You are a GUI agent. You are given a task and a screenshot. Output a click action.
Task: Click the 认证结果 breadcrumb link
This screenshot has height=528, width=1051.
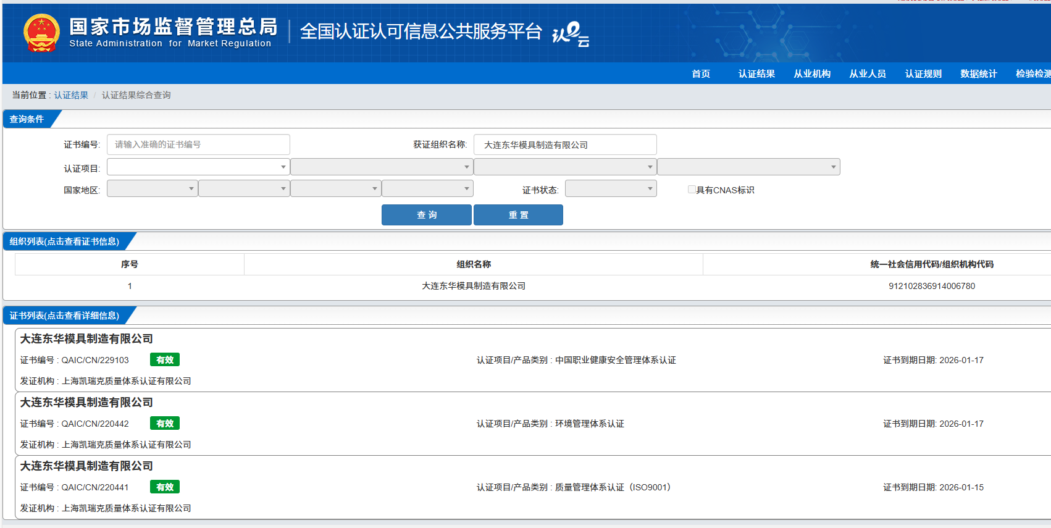pos(71,95)
